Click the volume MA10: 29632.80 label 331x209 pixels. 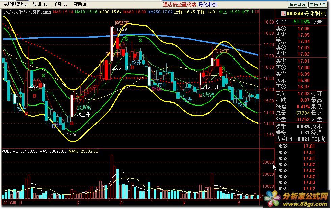point(83,151)
